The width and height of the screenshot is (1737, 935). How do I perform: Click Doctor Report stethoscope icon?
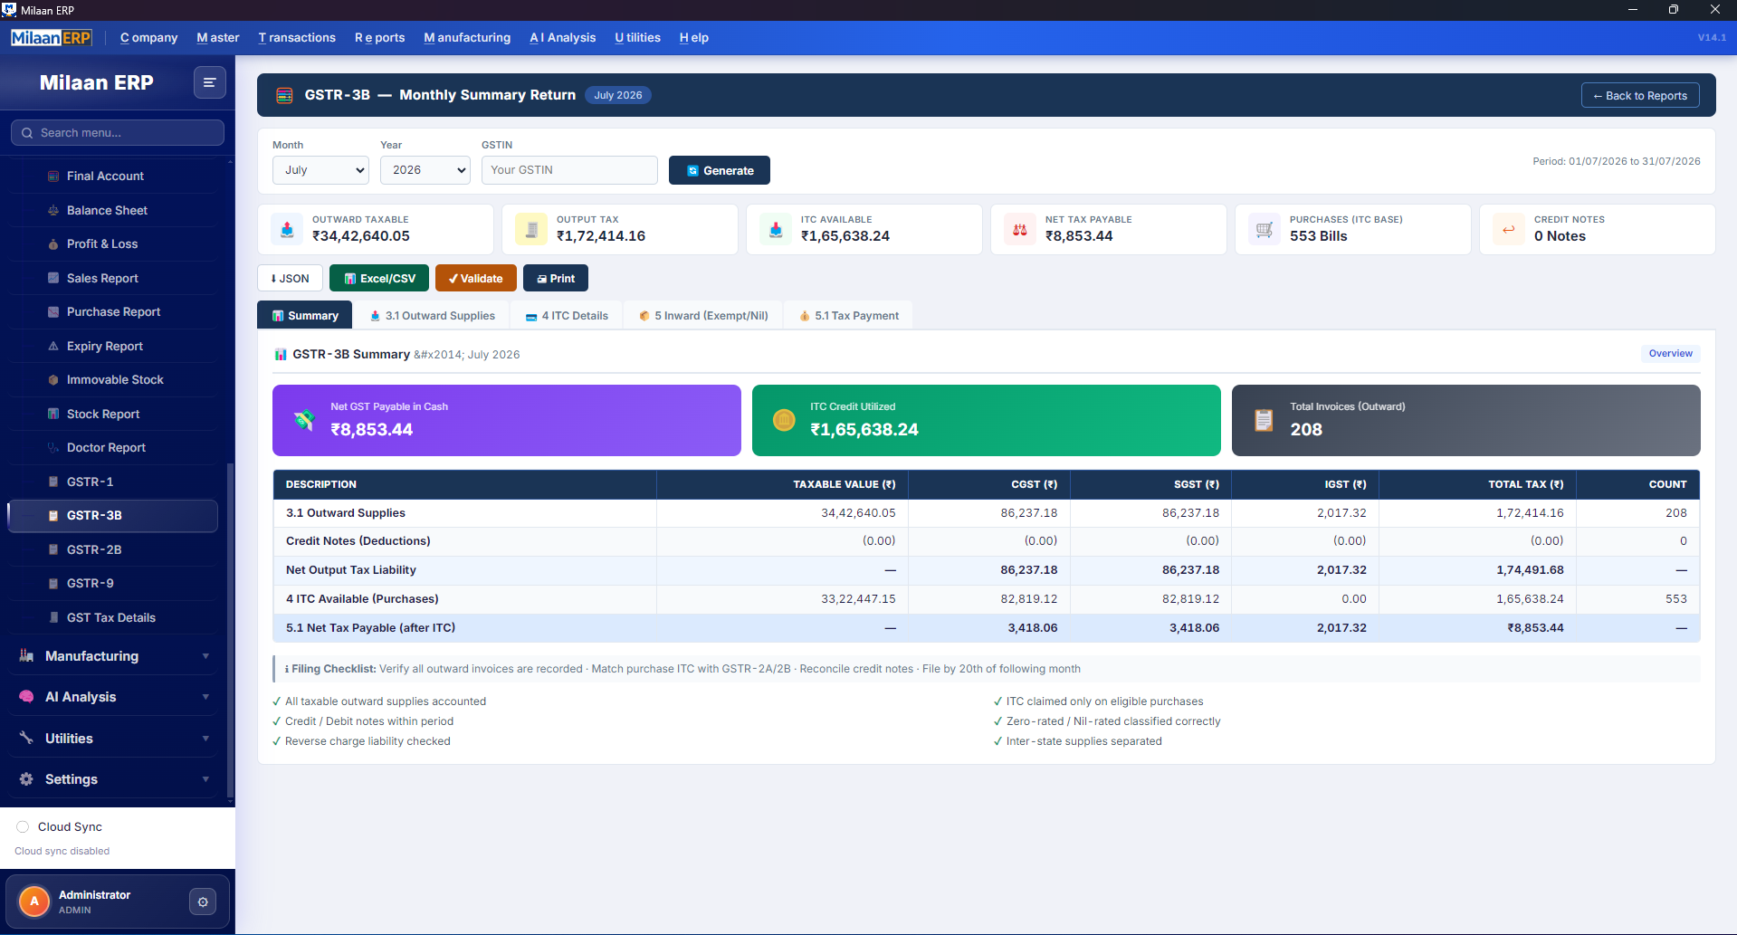(53, 448)
